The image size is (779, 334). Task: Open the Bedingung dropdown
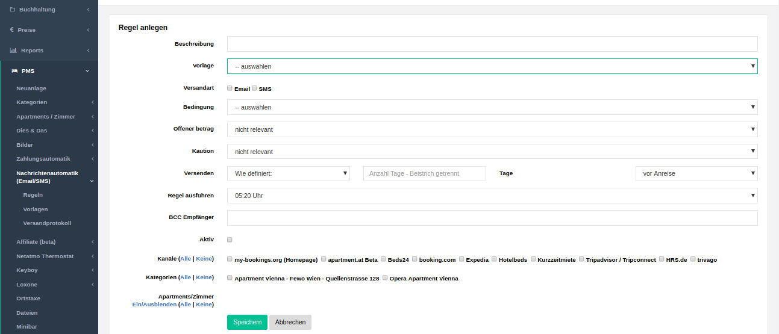pos(492,107)
